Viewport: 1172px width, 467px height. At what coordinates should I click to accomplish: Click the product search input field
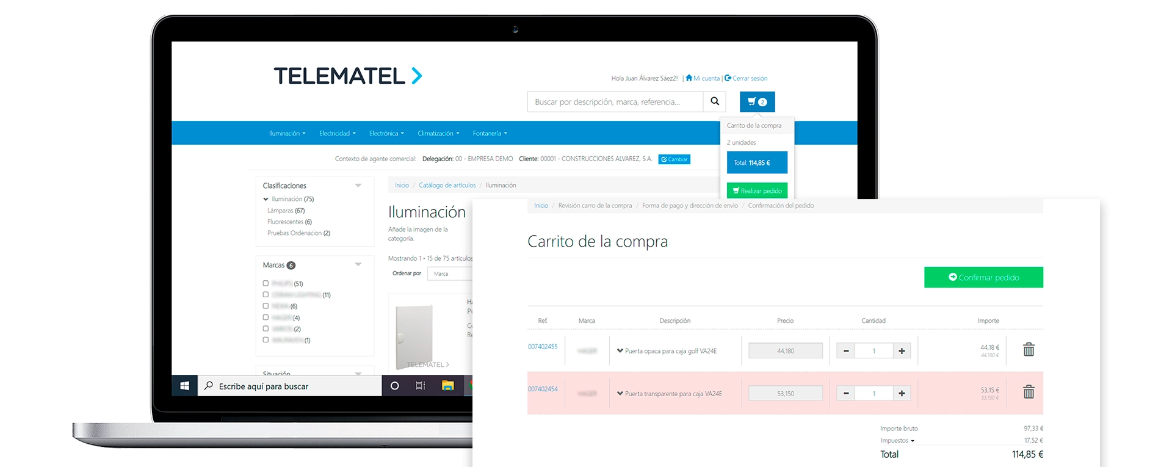[615, 101]
